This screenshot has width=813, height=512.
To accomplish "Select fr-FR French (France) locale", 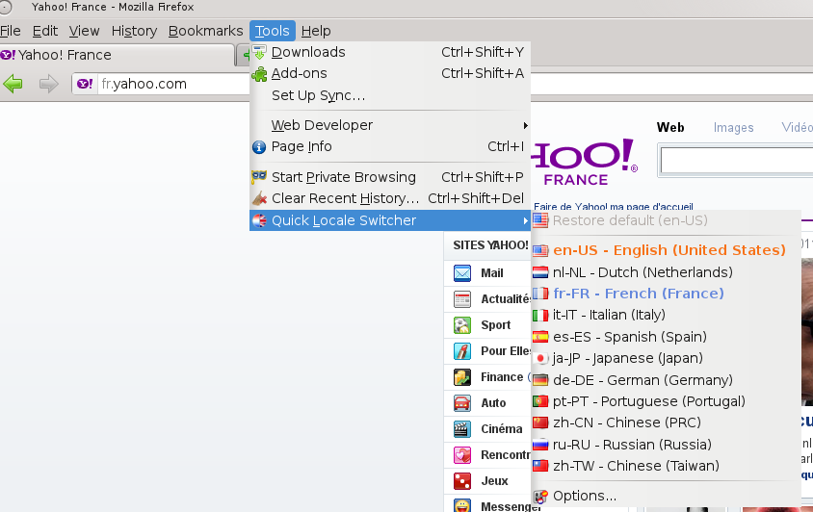I will 638,294.
